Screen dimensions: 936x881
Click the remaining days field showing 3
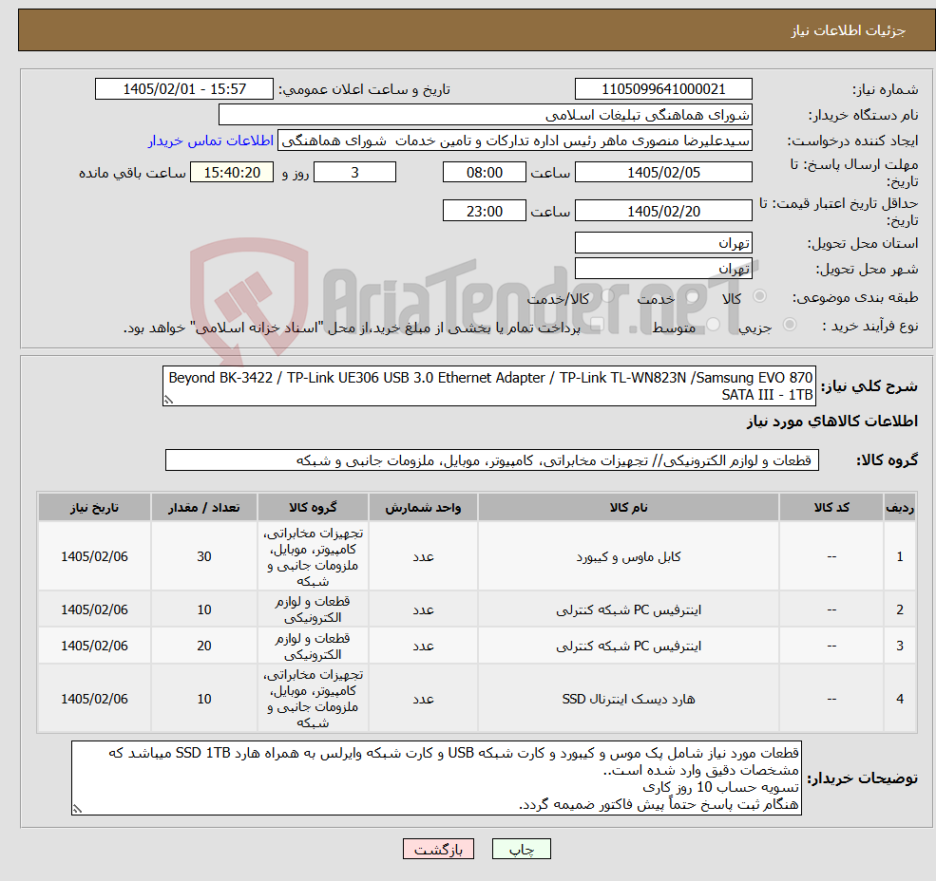pos(354,173)
